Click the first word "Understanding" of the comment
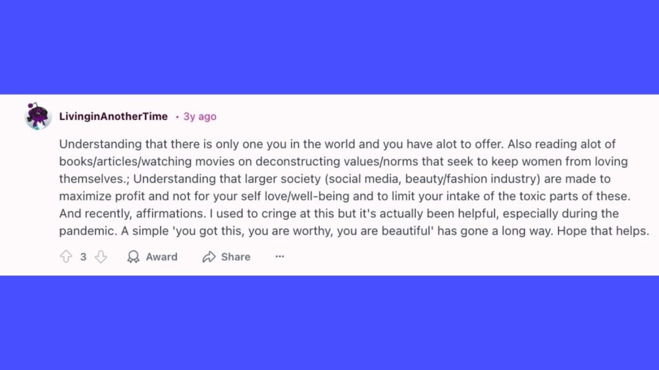 [x=92, y=144]
